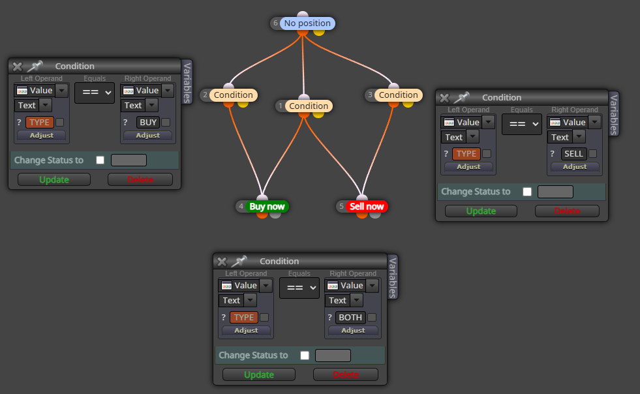
Task: Click Update in the SELL Condition panel
Action: pyautogui.click(x=481, y=211)
